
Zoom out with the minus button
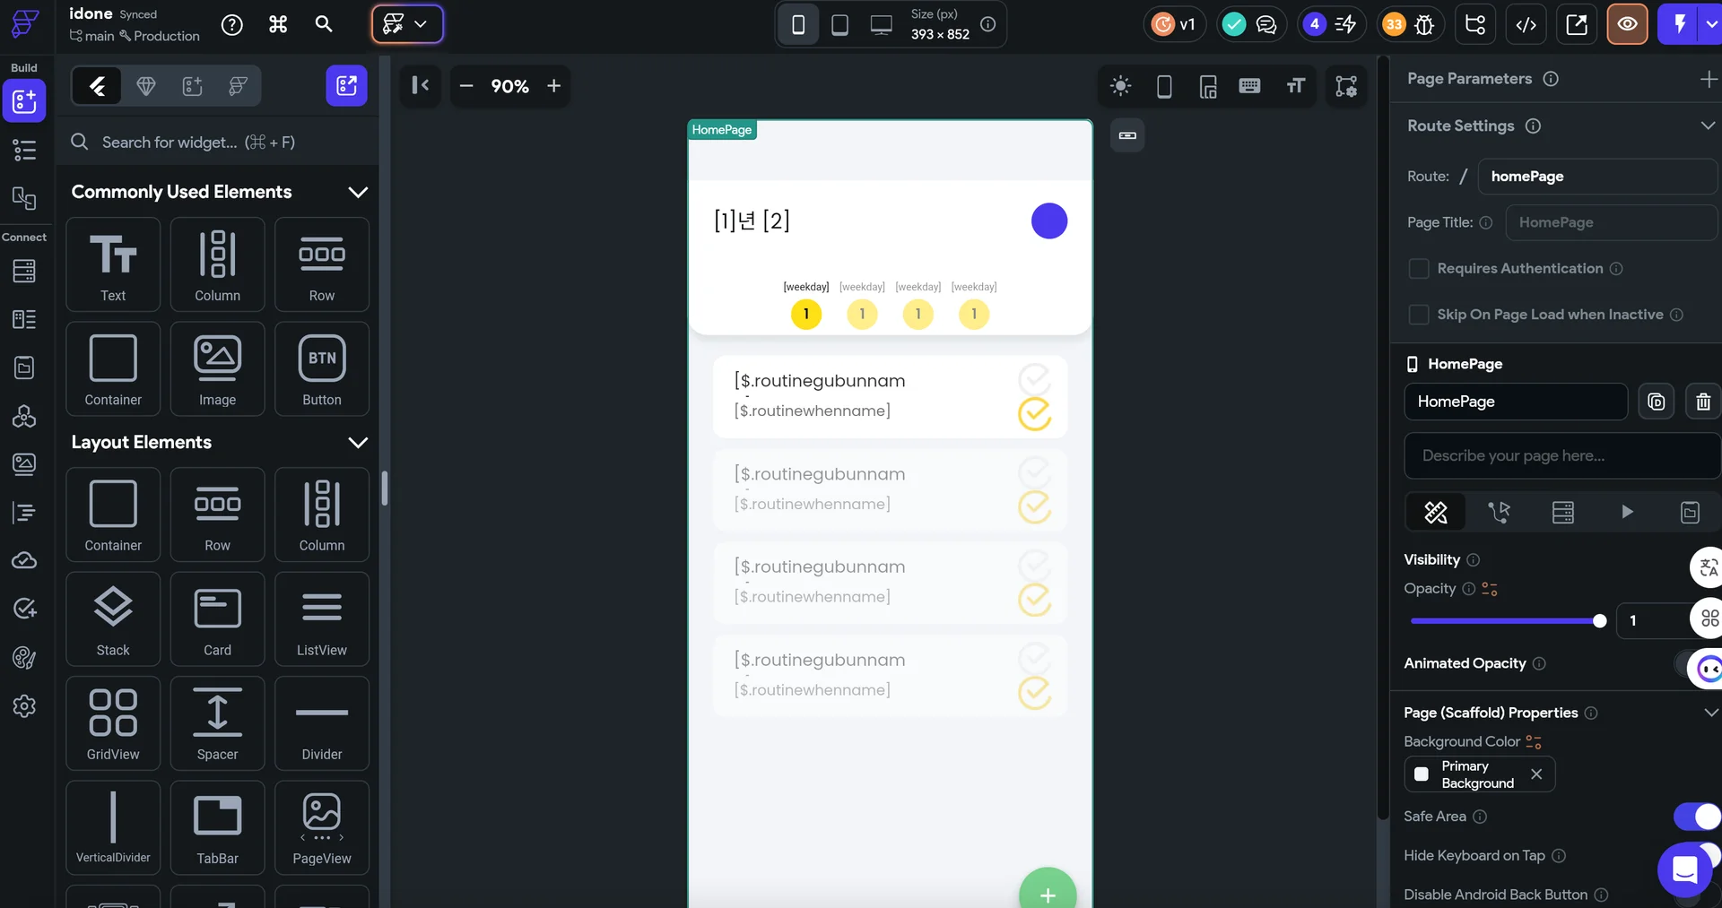coord(466,86)
